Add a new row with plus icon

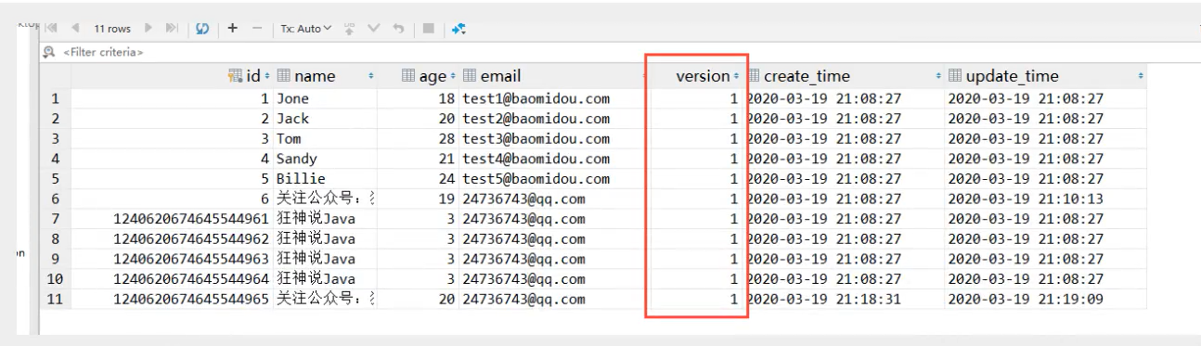click(x=232, y=29)
